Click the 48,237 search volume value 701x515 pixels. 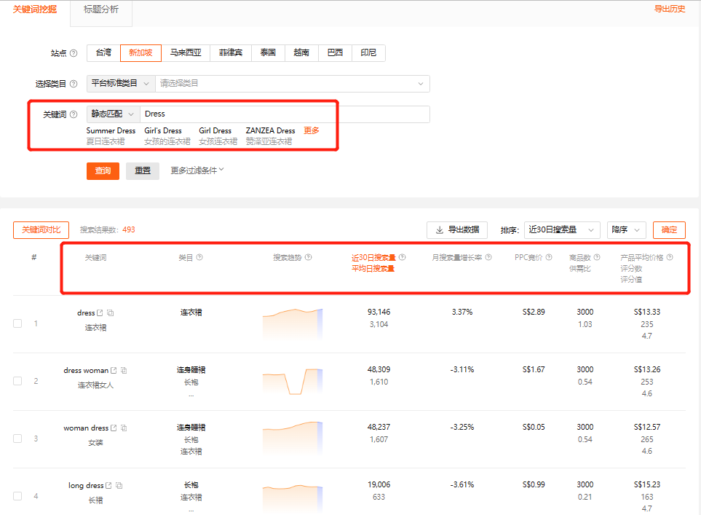(379, 428)
